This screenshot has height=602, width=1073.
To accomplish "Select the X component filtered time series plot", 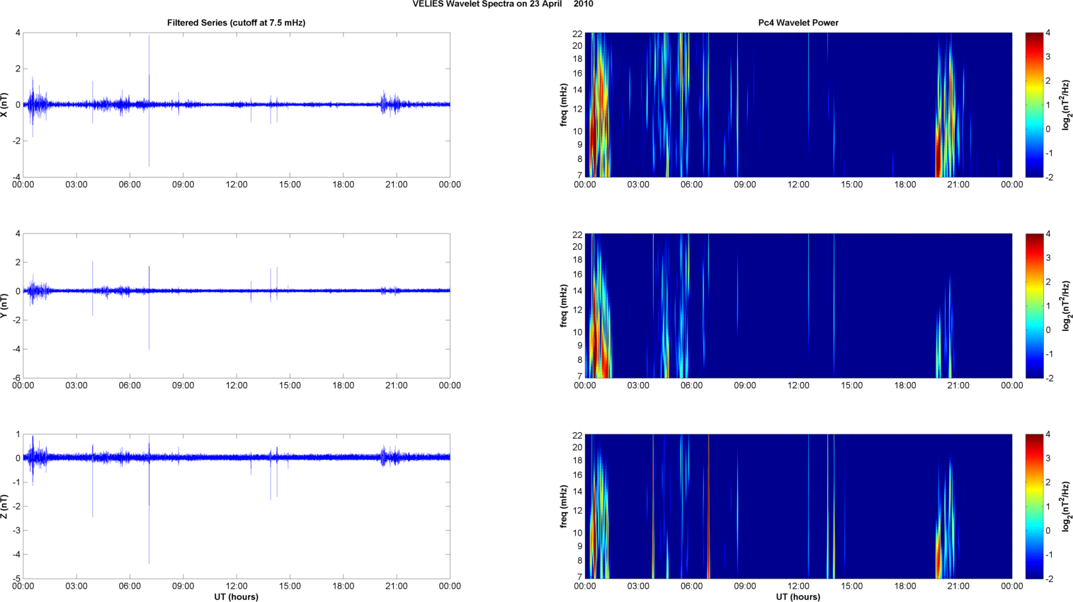I will (236, 105).
